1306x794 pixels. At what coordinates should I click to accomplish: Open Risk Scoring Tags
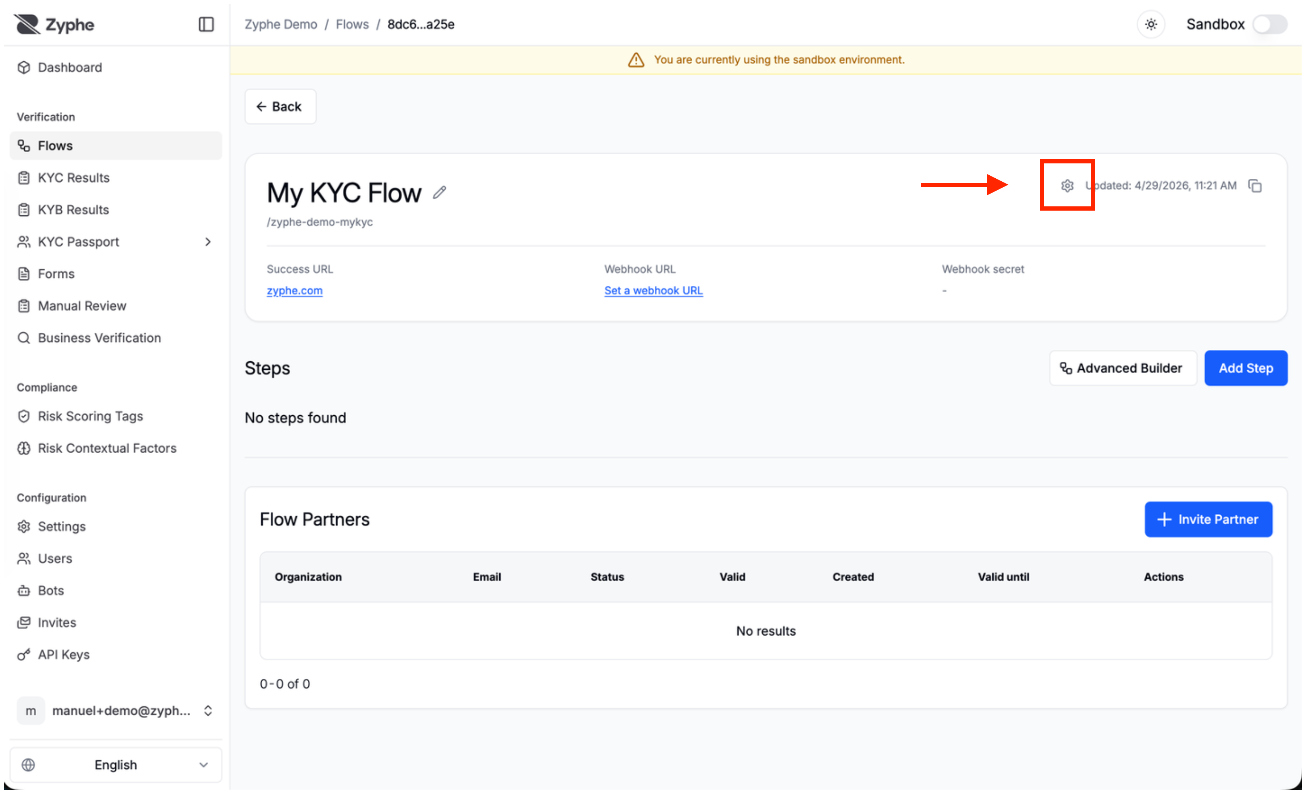click(115, 416)
